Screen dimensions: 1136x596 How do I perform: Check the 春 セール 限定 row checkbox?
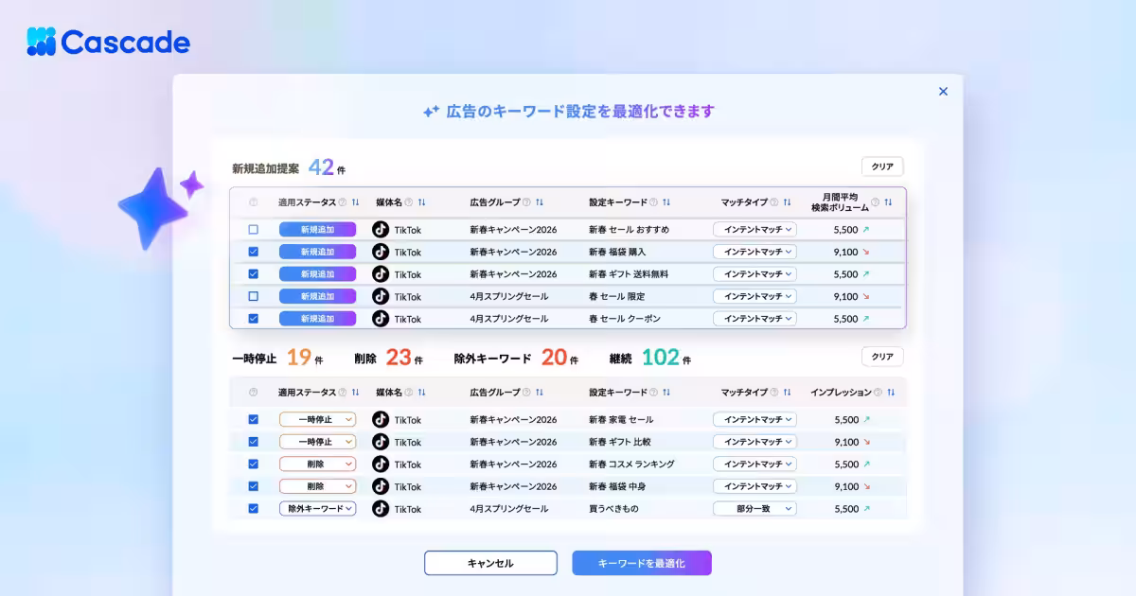(251, 296)
